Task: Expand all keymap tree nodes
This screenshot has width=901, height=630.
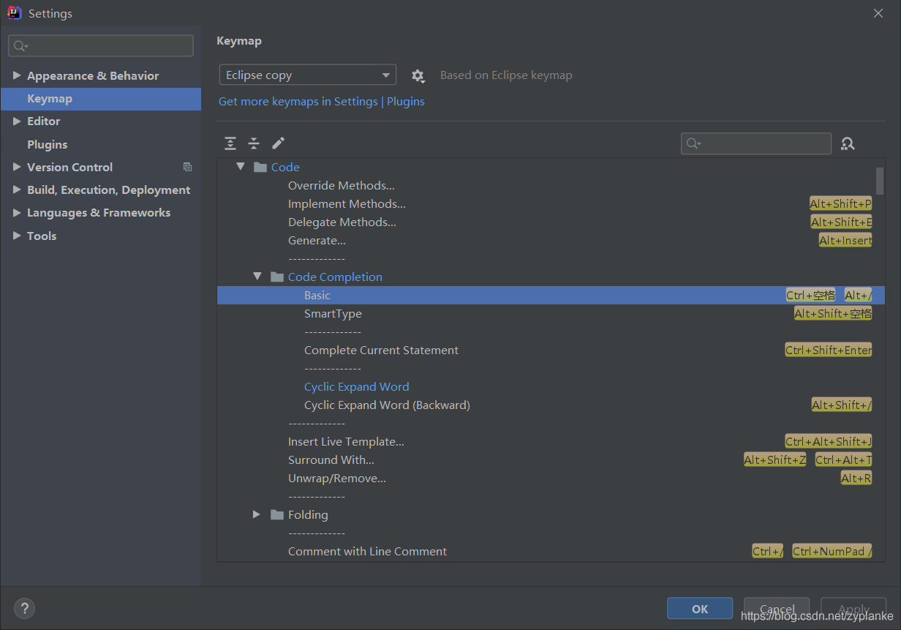Action: point(230,143)
